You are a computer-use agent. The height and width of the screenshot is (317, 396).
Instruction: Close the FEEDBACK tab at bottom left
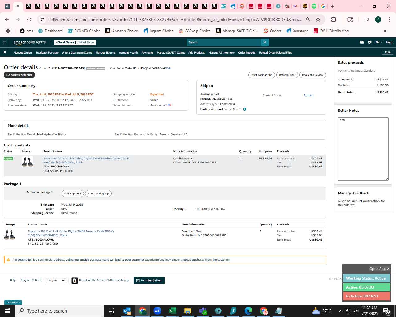[19, 302]
